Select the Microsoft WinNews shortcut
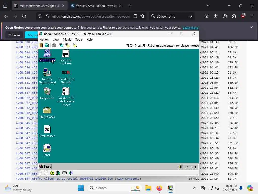 [x=66, y=57]
